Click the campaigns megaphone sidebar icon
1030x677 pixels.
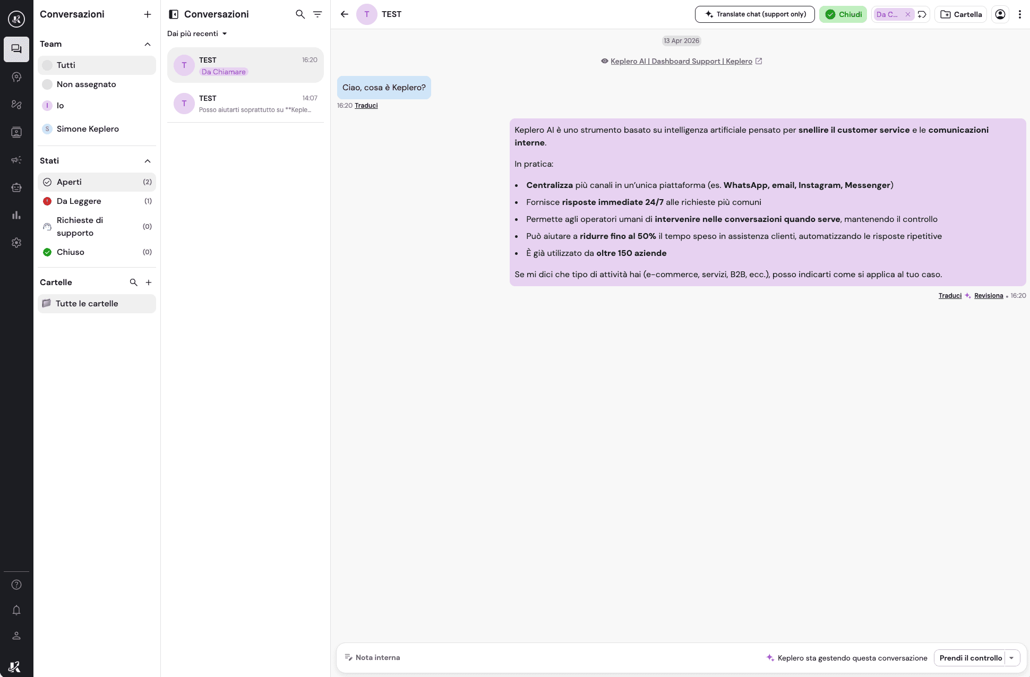pos(16,160)
